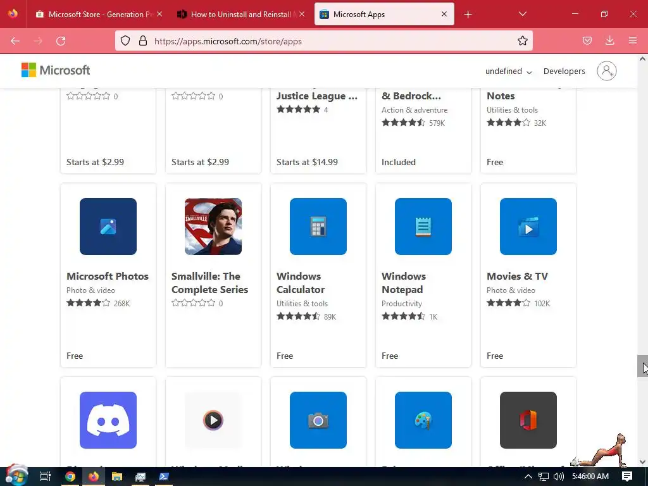648x486 pixels.
Task: Click the 89K ratings on Windows Calculator
Action: (x=330, y=316)
